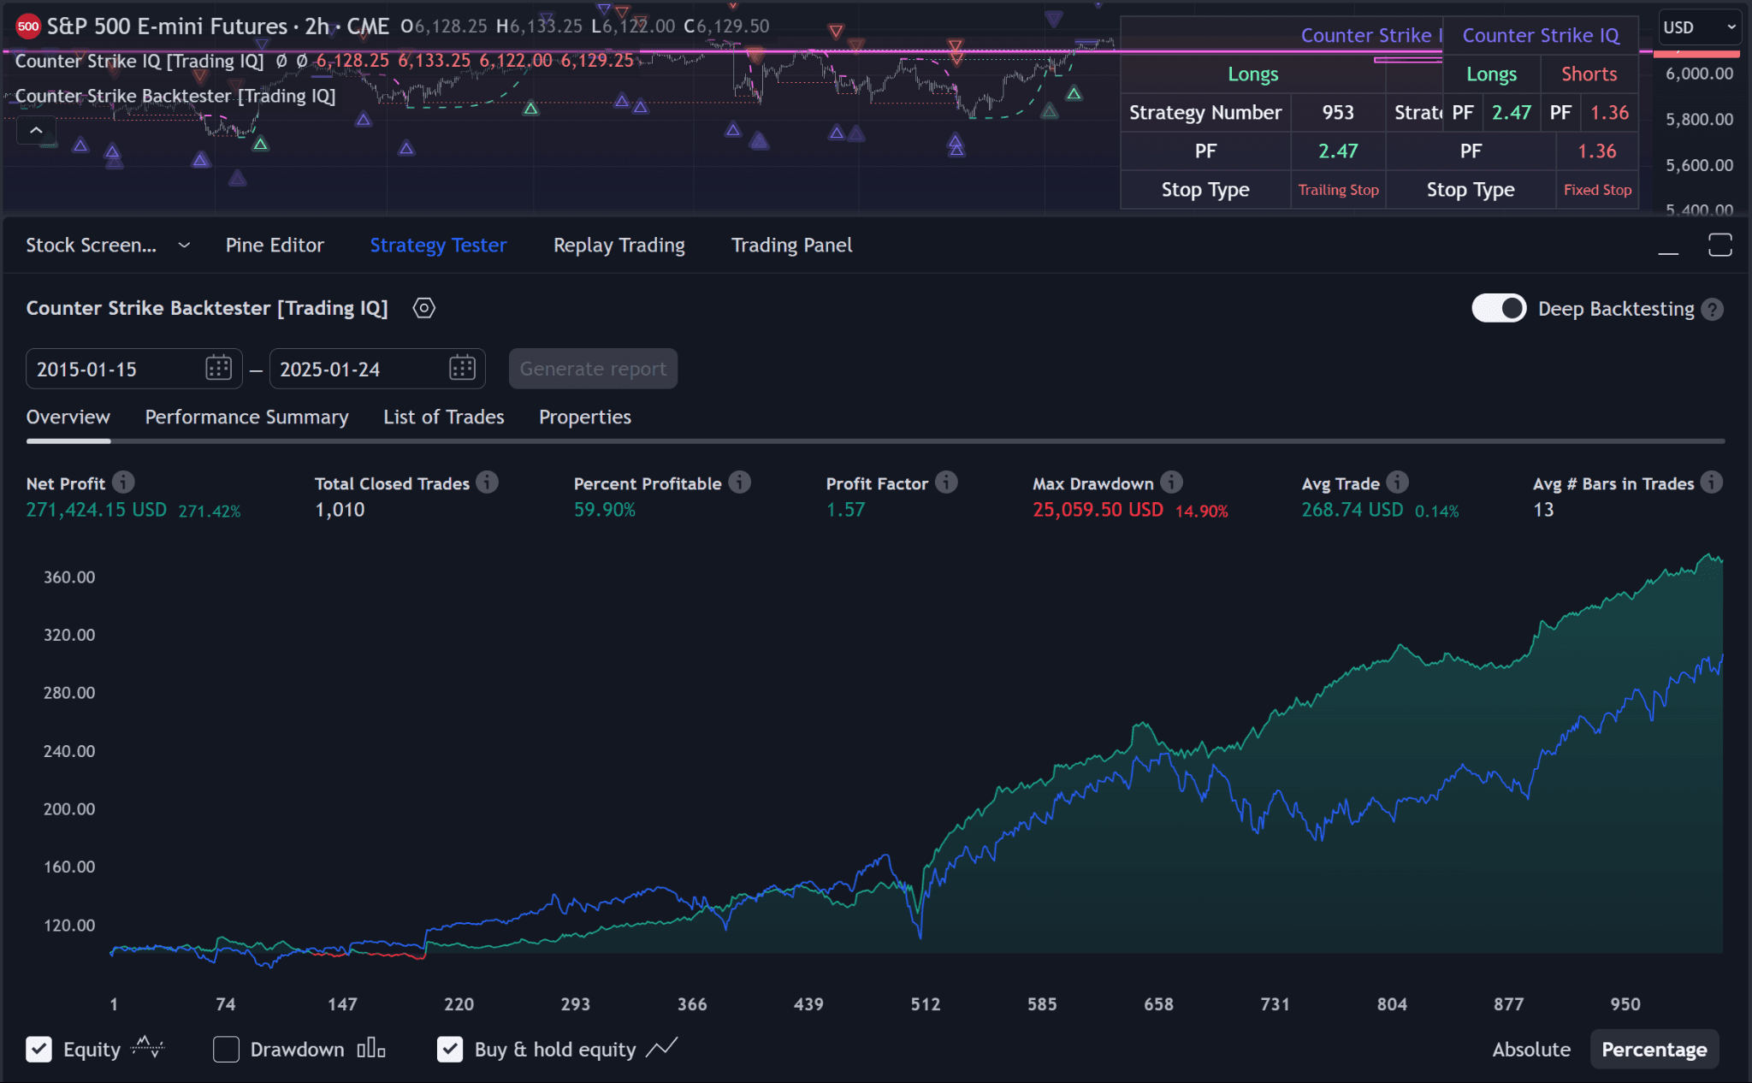The image size is (1752, 1083).
Task: Click S&P 500 E-mini Futures title
Action: coord(167,27)
